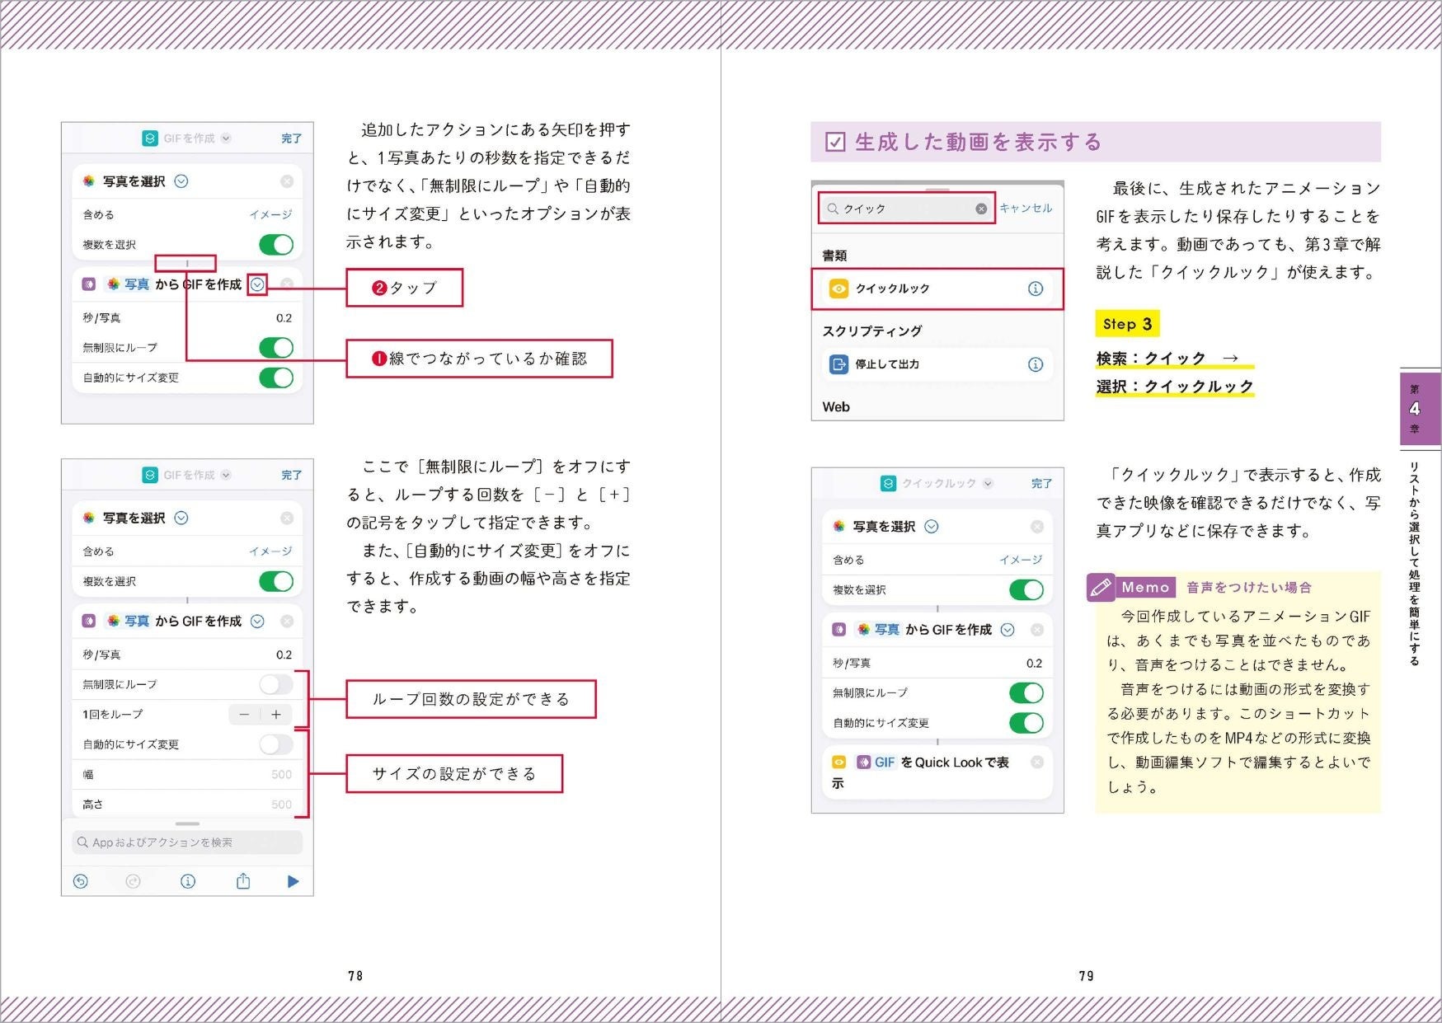Select the GIF variable token in the Quick Look action
This screenshot has width=1442, height=1023.
[x=876, y=763]
